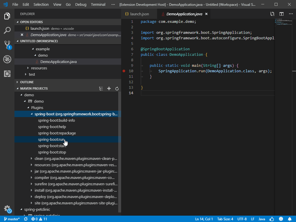Close DemoApplication.java from Open Editors list

point(22,35)
